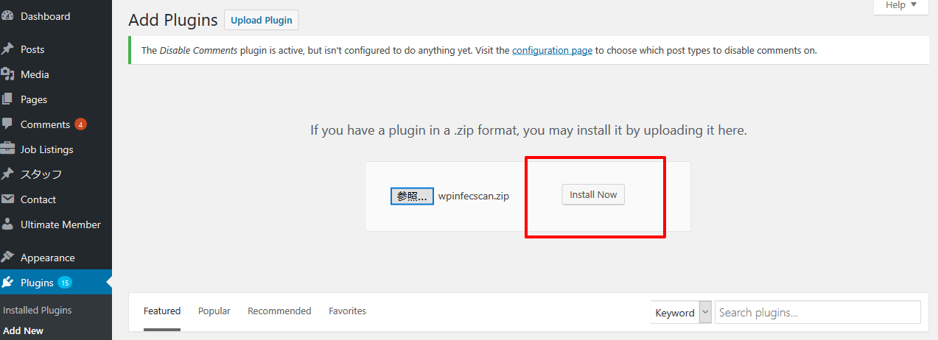Image resolution: width=938 pixels, height=340 pixels.
Task: Click the Contact envelope icon
Action: coord(7,199)
